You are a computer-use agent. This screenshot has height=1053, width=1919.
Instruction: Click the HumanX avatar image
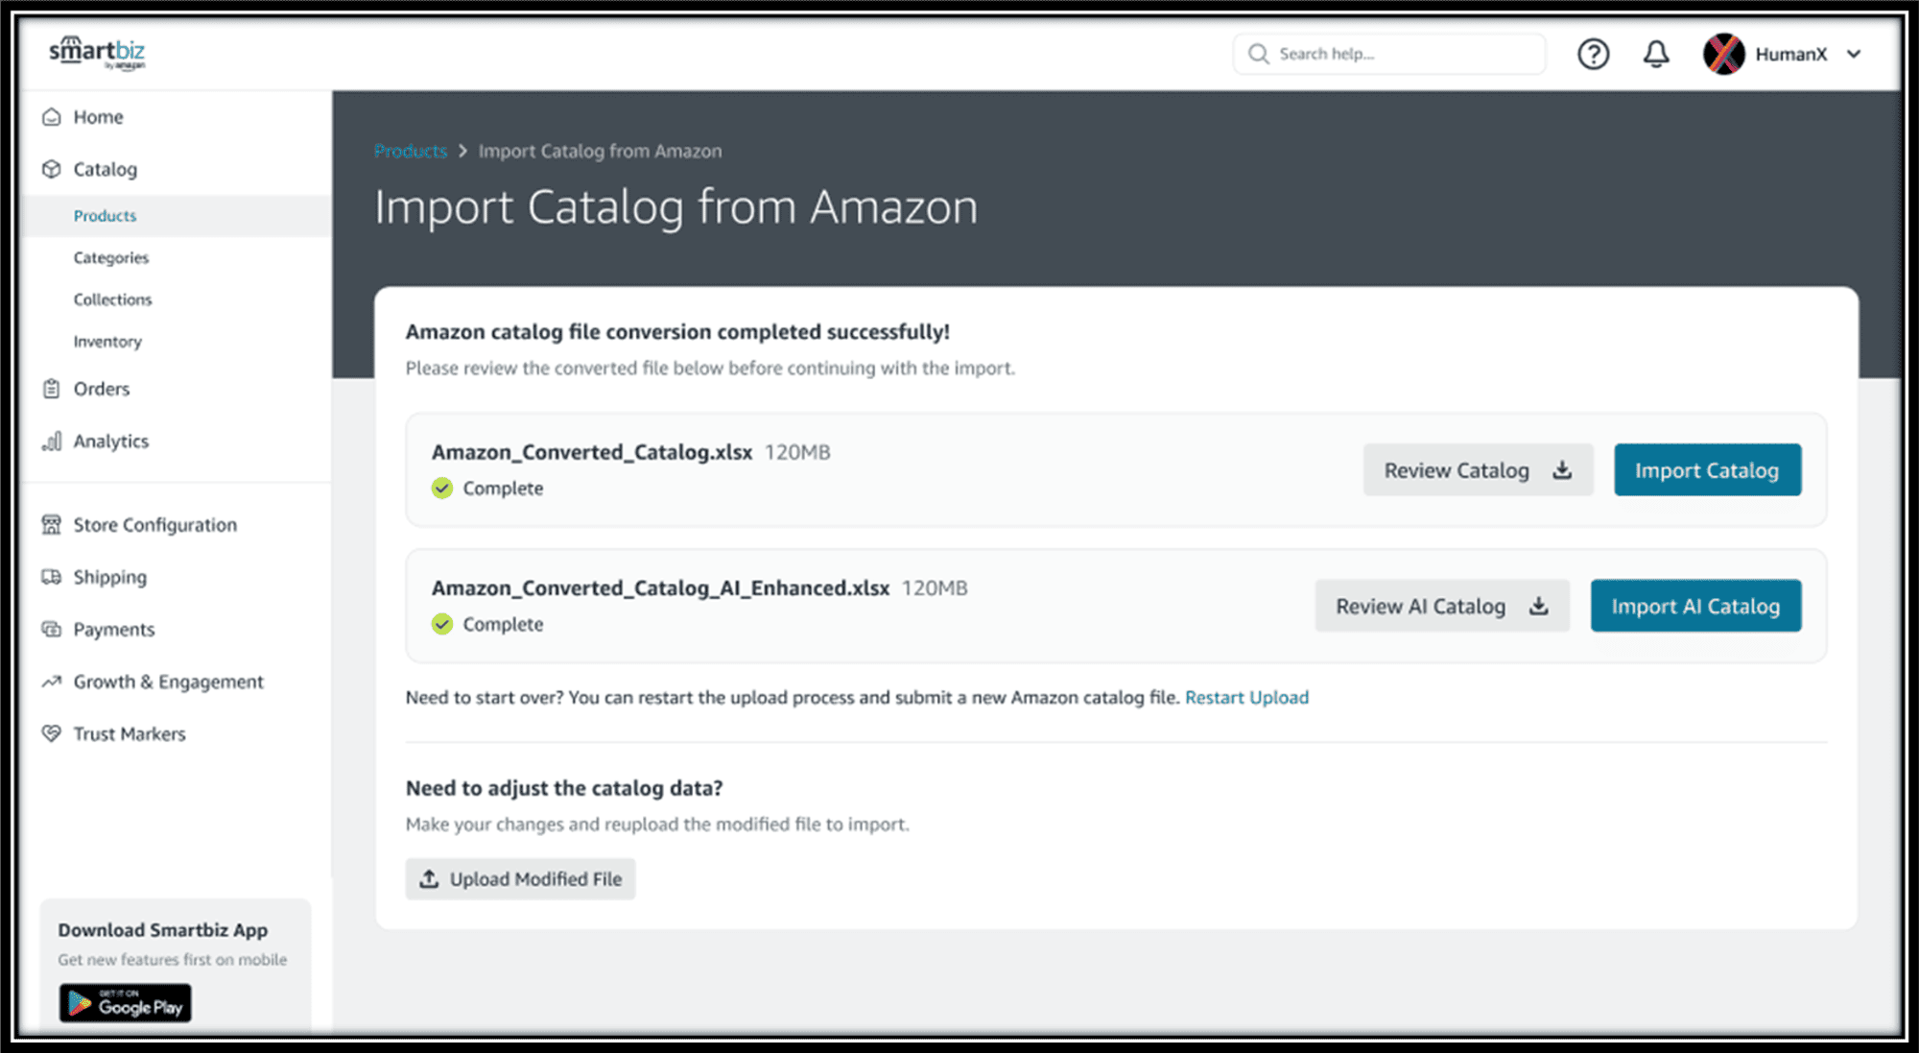(1723, 54)
